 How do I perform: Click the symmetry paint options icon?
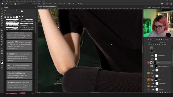pos(81,4)
